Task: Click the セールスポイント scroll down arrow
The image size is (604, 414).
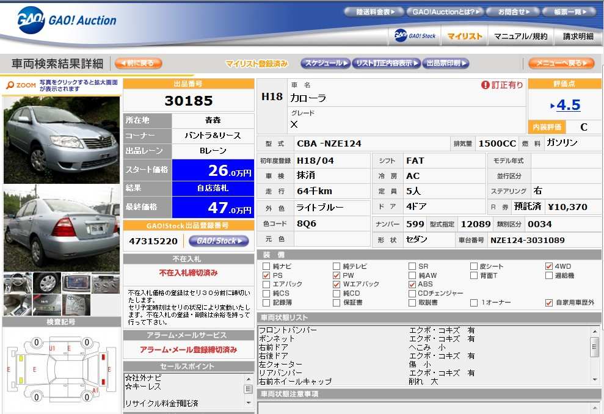Action: 249,403
